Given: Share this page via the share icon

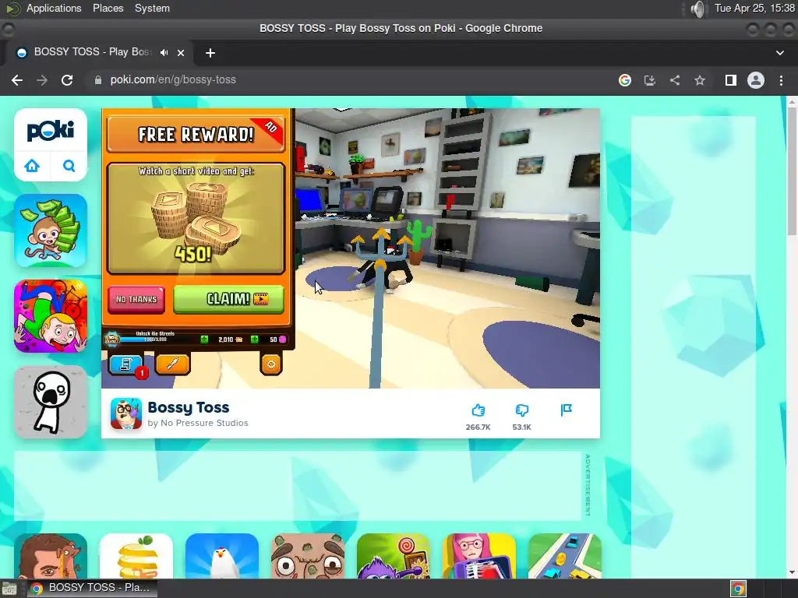Looking at the screenshot, I should pos(675,80).
